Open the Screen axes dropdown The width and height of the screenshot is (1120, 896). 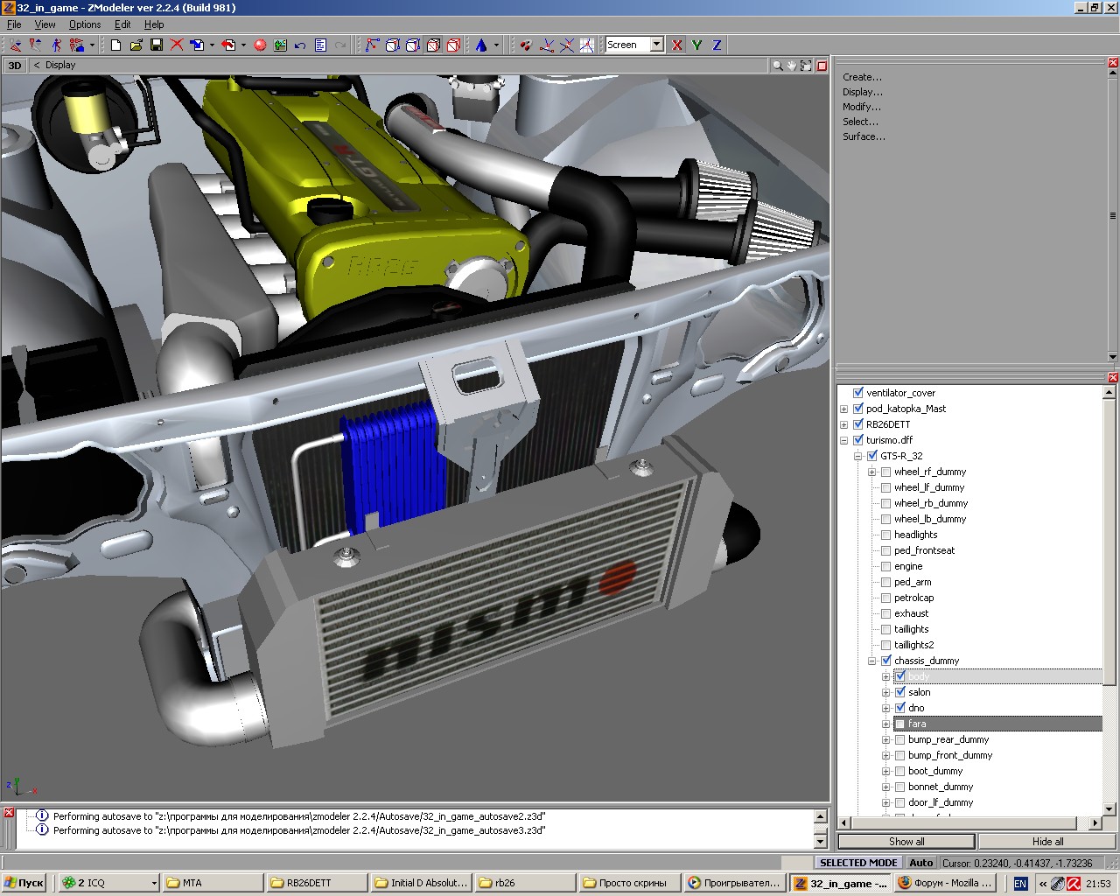tap(656, 45)
